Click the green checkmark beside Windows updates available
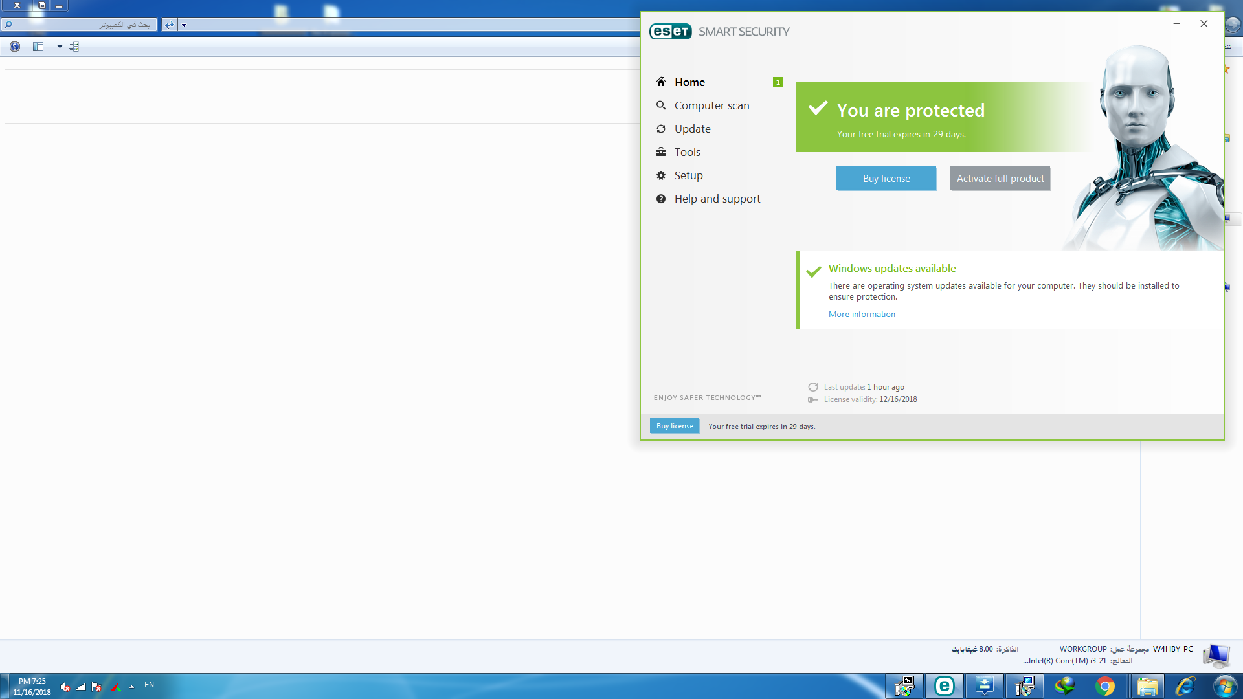The image size is (1243, 699). (814, 271)
